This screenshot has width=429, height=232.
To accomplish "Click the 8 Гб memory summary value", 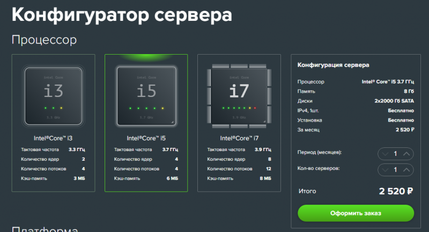I will pyautogui.click(x=409, y=91).
